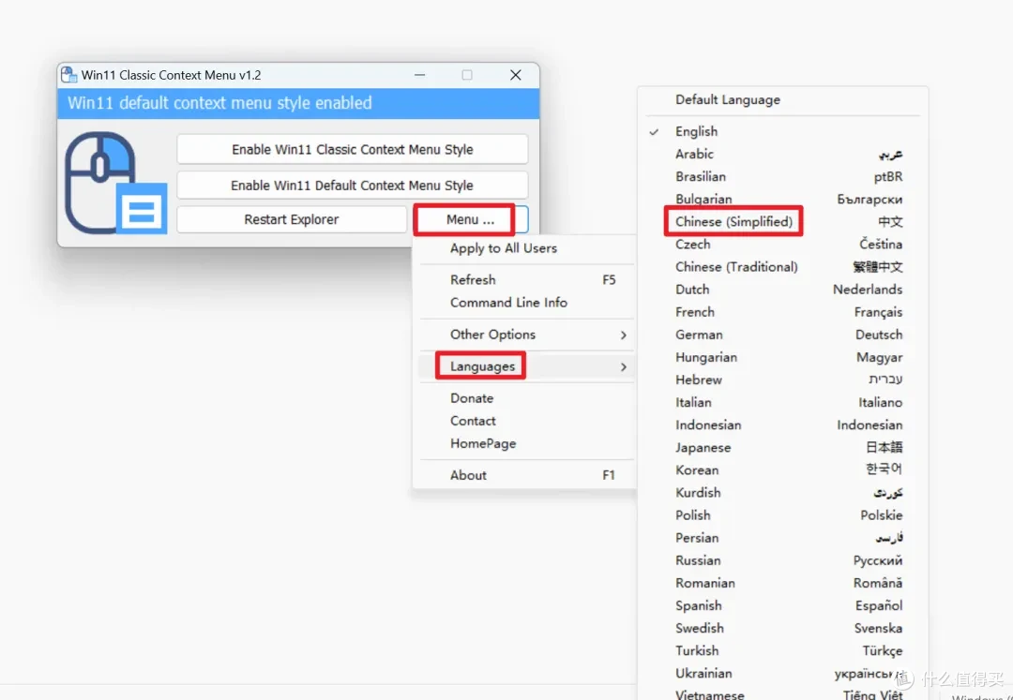Screen dimensions: 1013x700
Task: Choose Hebrew from language list
Action: [x=782, y=380]
